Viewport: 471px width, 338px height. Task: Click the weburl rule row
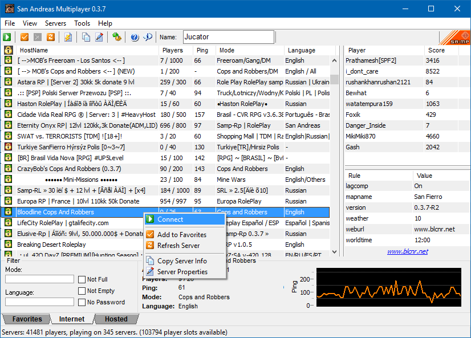pos(407,229)
